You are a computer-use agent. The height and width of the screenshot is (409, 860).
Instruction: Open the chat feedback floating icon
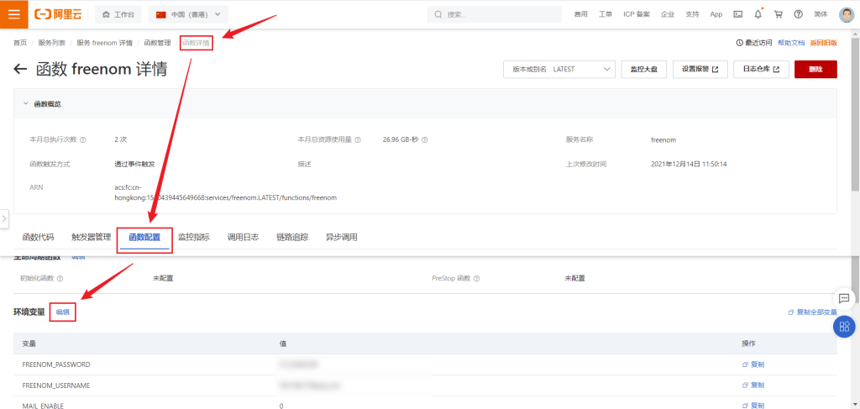click(844, 299)
